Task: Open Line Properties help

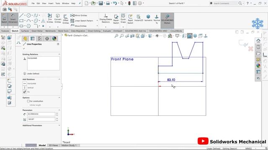Action: [x=58, y=44]
